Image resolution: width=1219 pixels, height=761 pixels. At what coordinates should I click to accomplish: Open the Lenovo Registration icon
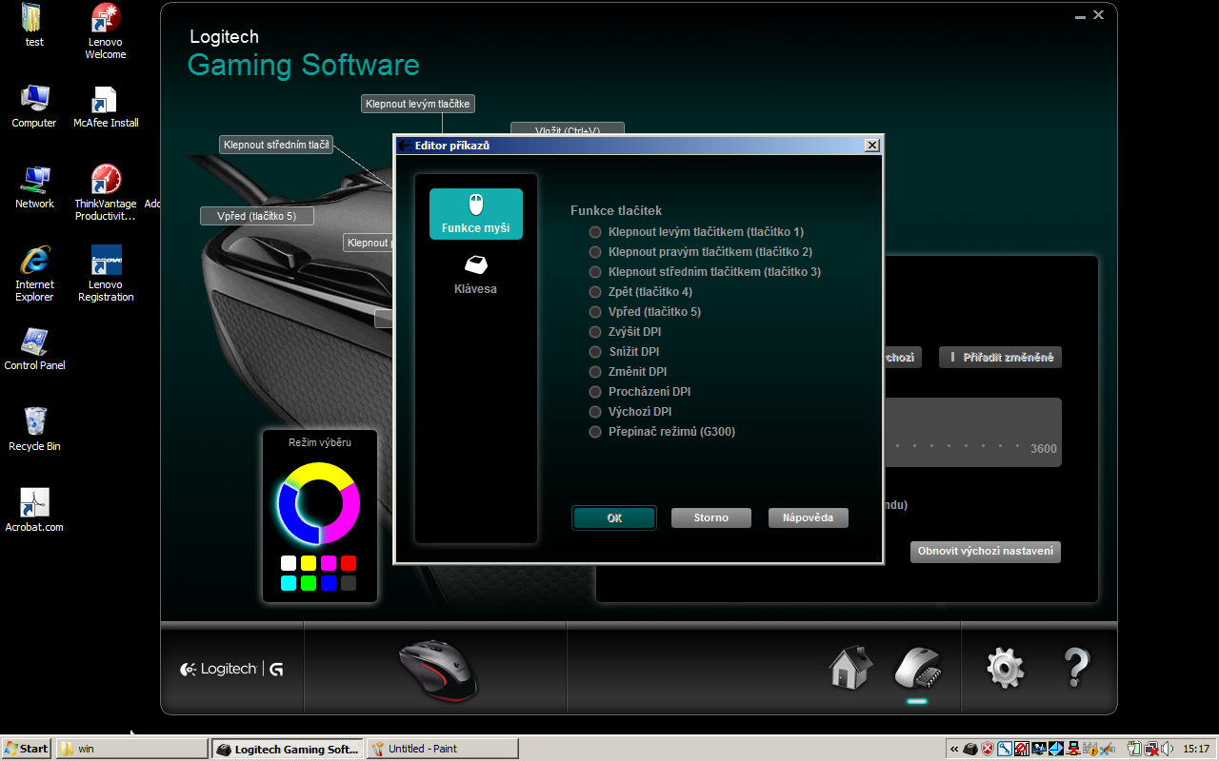106,274
